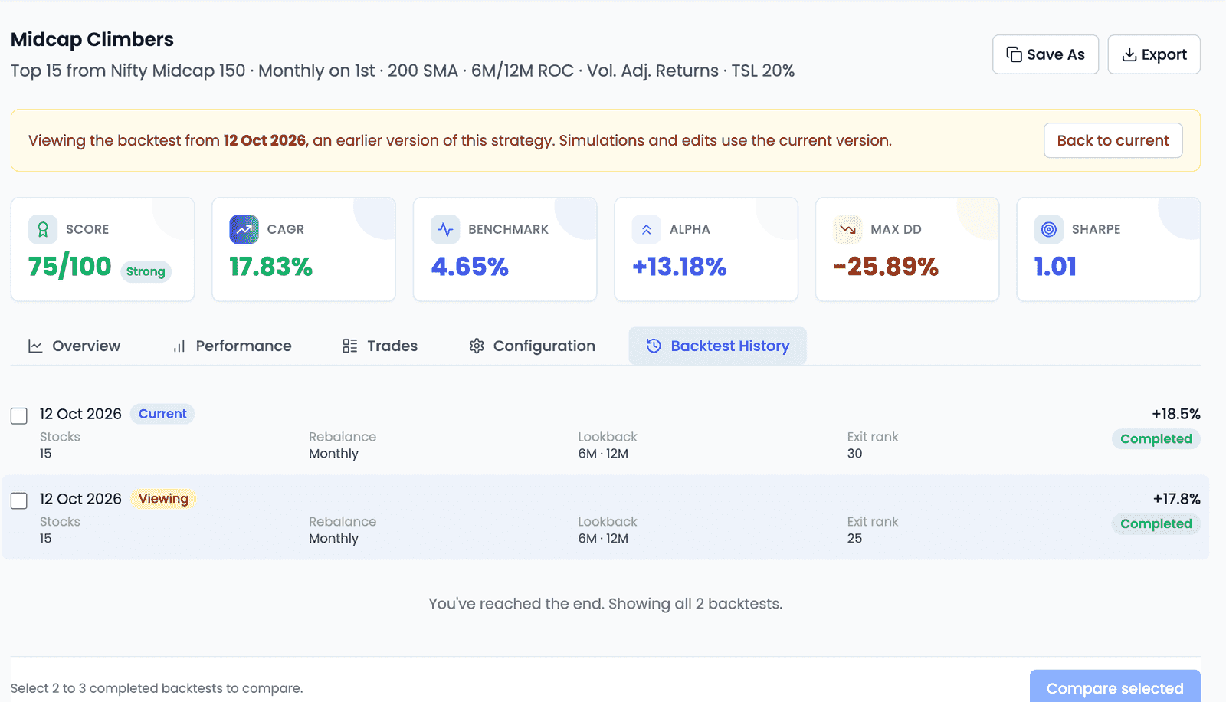Click the Benchmark pulse icon
The image size is (1226, 702).
(445, 229)
